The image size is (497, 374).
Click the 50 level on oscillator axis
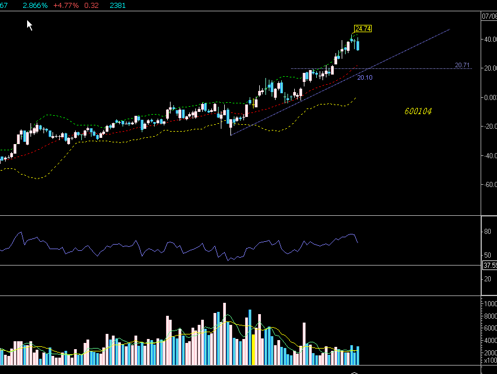pos(487,255)
